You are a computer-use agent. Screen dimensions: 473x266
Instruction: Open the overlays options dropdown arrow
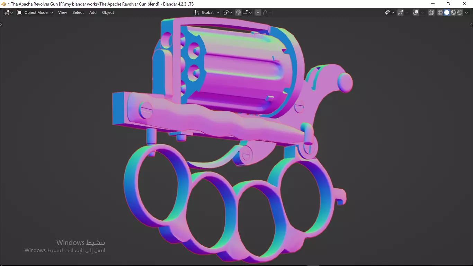[422, 12]
